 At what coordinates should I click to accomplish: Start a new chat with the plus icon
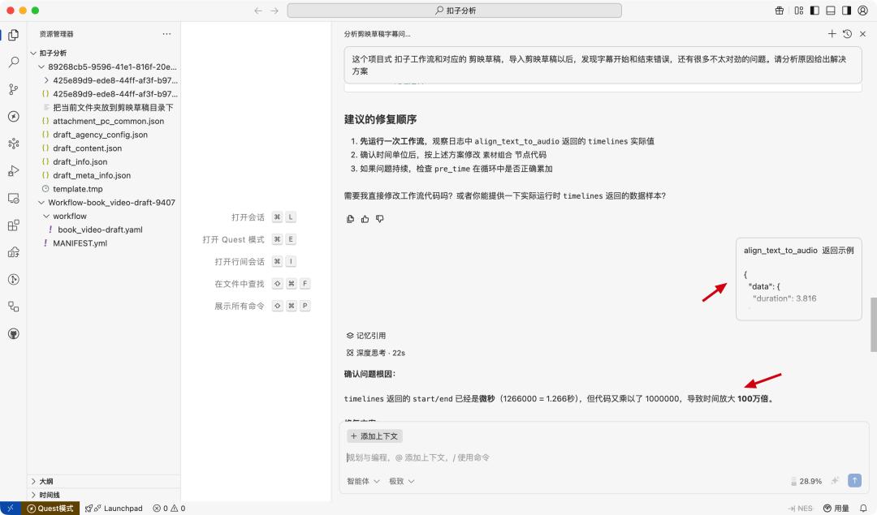[832, 33]
